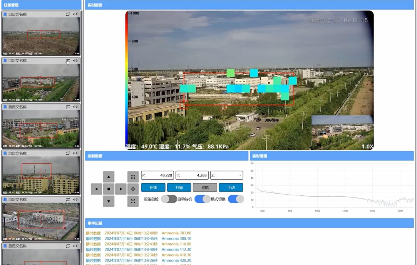Click the 在线 button
417x265 pixels.
click(x=153, y=187)
